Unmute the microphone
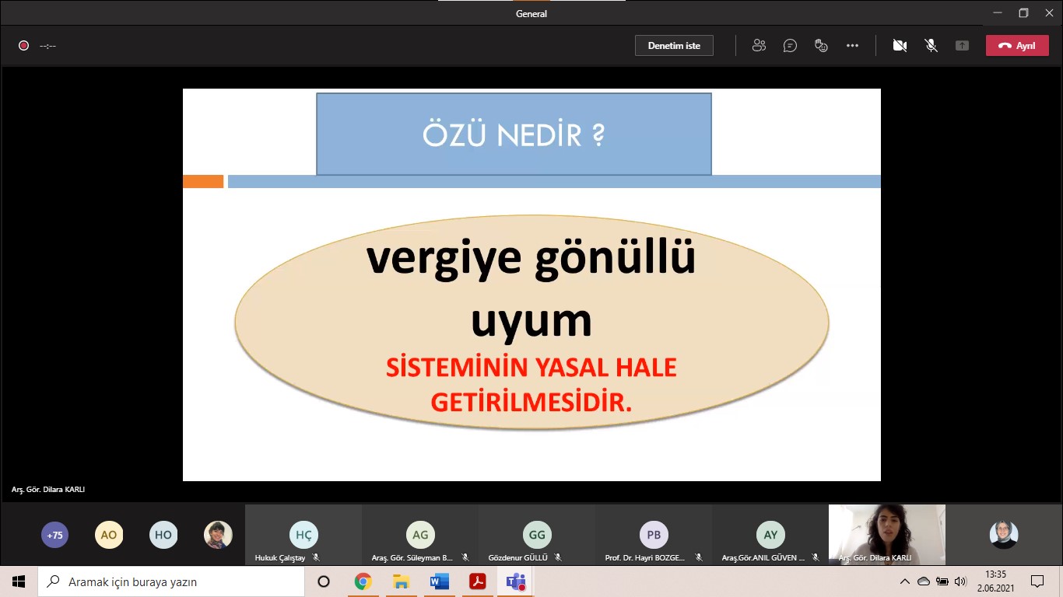This screenshot has width=1063, height=597. pyautogui.click(x=931, y=46)
